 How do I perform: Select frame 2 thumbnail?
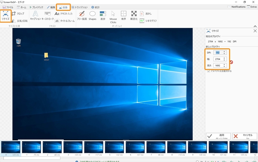click(x=52, y=147)
